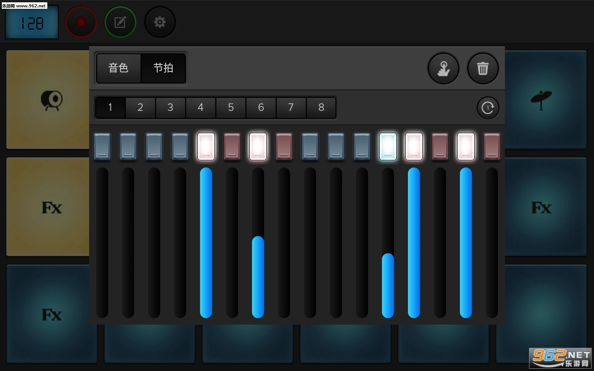Open the green edit pencil button
The image size is (594, 371).
click(120, 22)
